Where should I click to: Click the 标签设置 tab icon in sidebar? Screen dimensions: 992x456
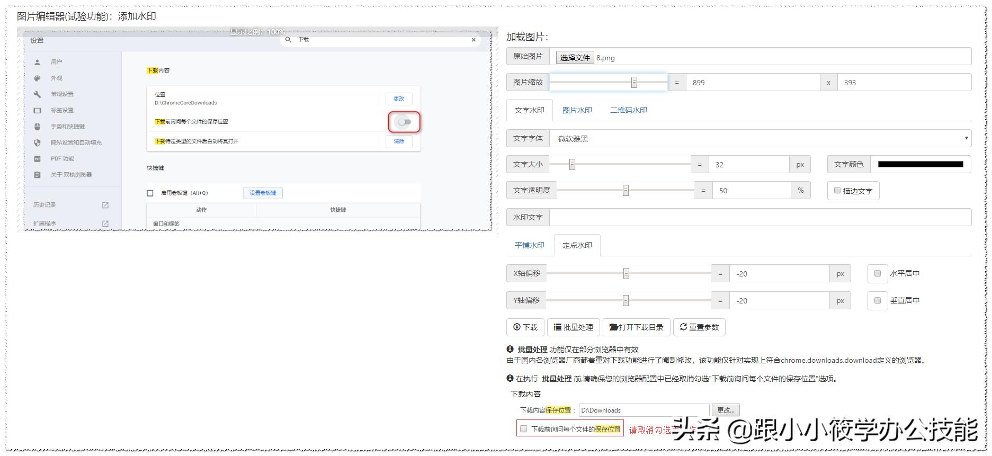click(37, 110)
